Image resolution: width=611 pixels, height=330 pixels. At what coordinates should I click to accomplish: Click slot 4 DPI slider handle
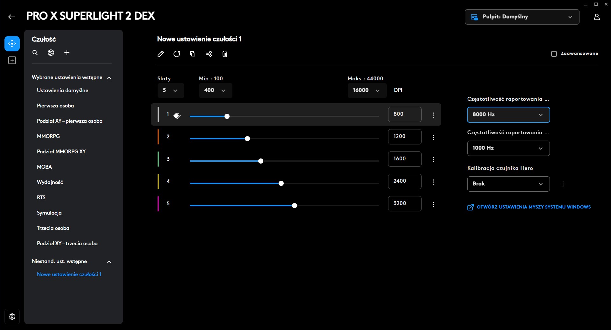[281, 183]
